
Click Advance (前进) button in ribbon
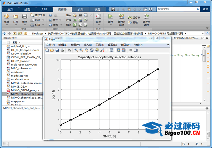coord(133,22)
